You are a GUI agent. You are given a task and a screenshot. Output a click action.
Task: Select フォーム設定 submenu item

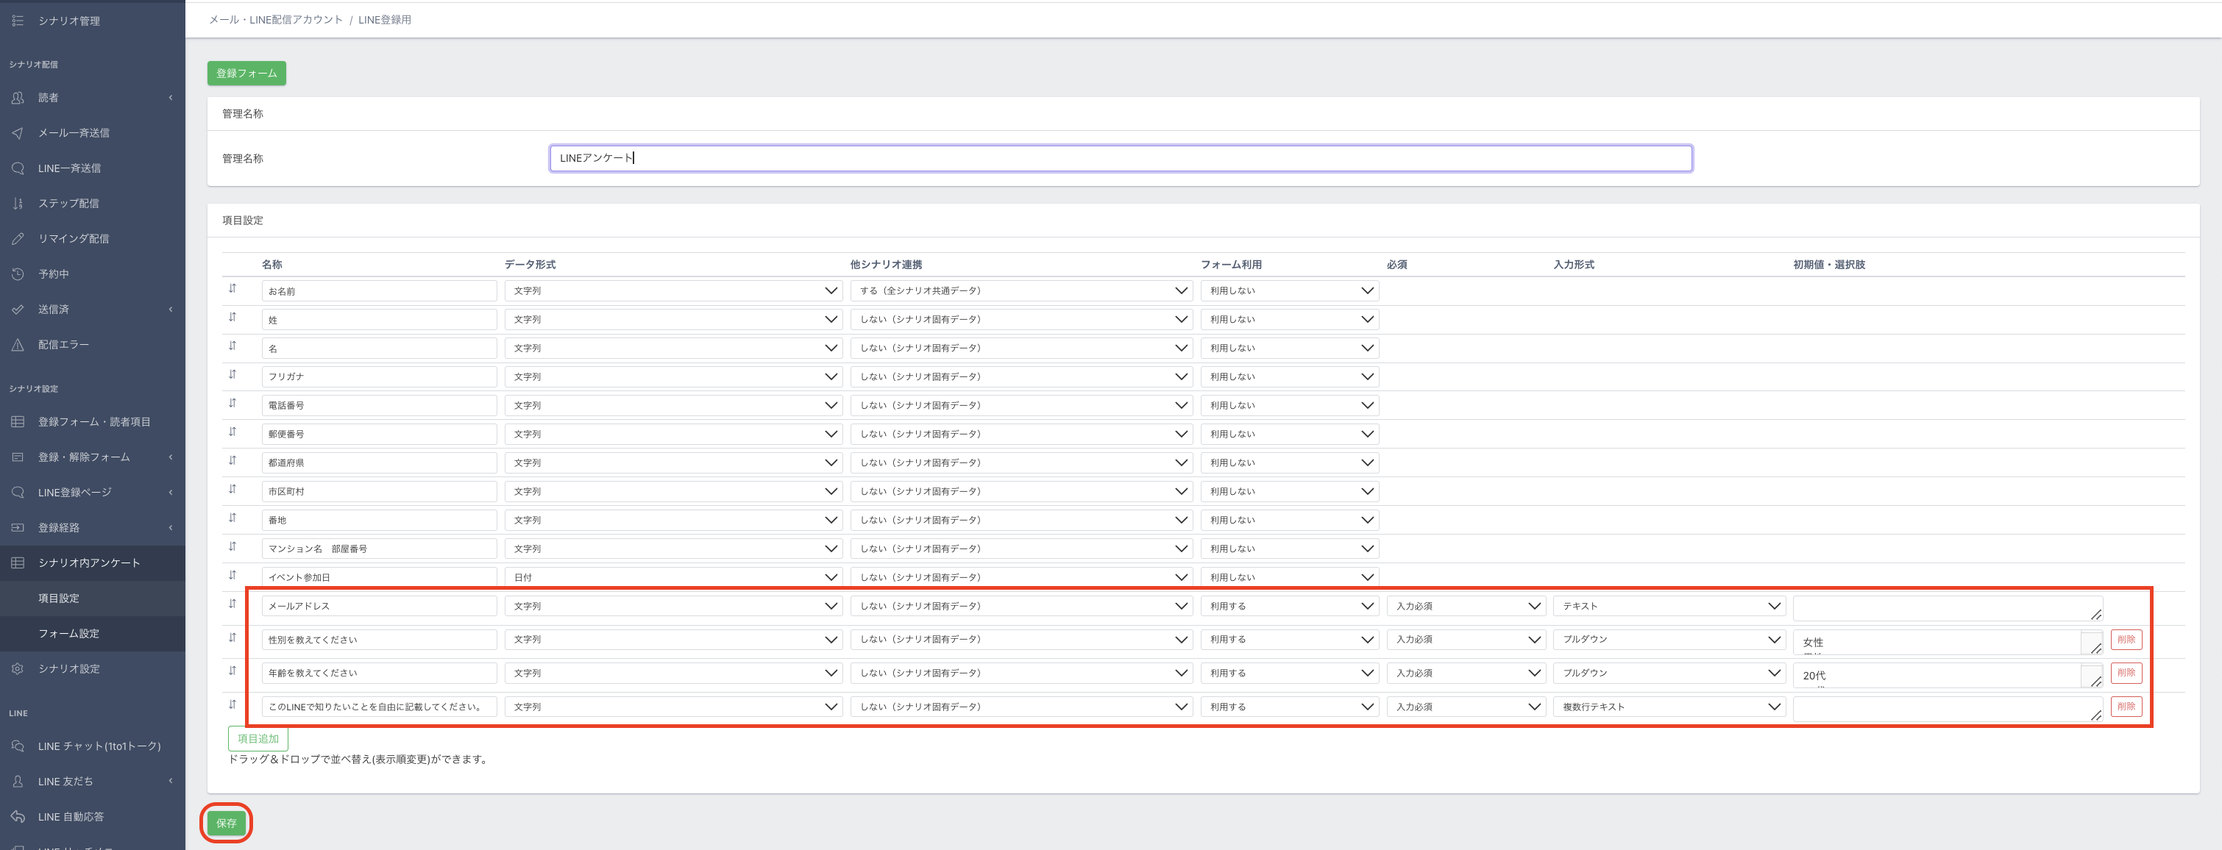(68, 634)
